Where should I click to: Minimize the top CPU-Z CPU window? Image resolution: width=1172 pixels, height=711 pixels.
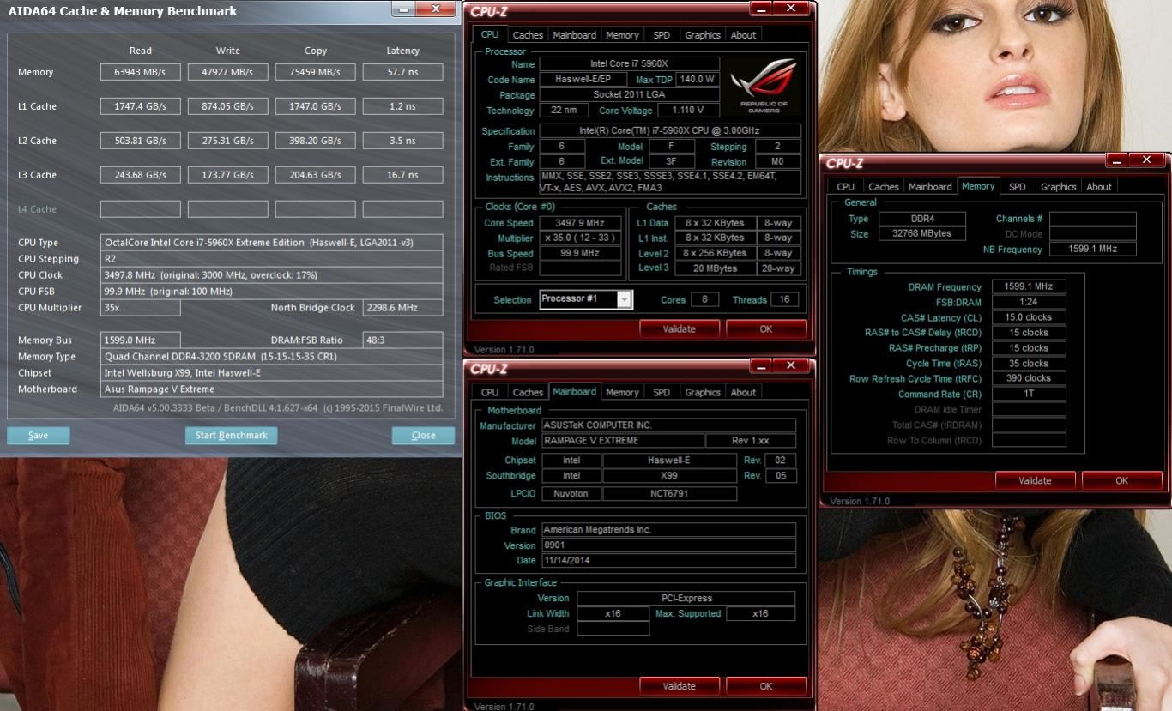click(x=760, y=9)
